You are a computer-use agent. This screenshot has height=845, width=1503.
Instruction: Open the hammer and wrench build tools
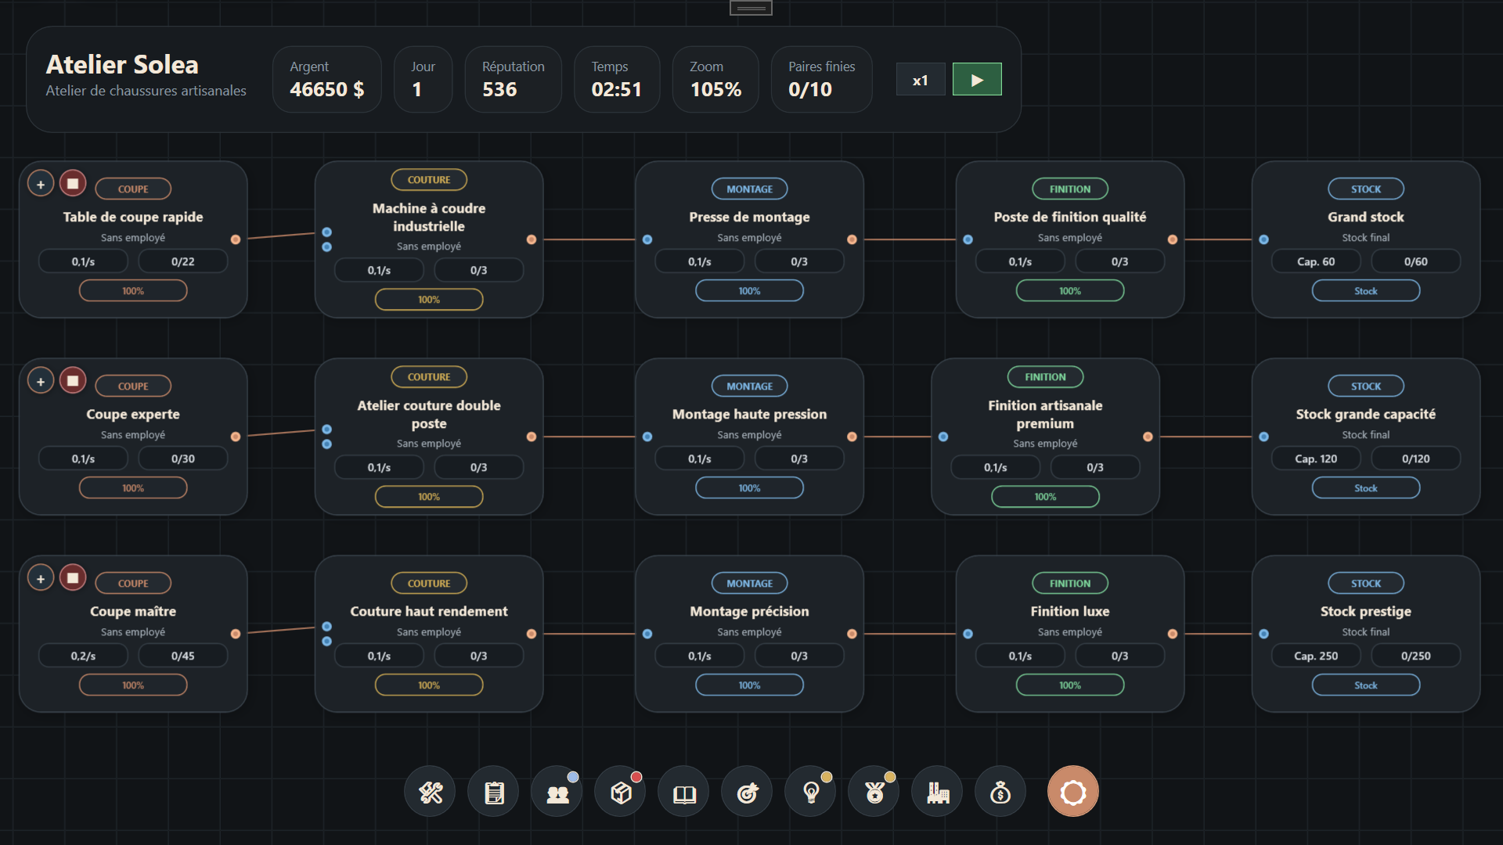pos(431,792)
